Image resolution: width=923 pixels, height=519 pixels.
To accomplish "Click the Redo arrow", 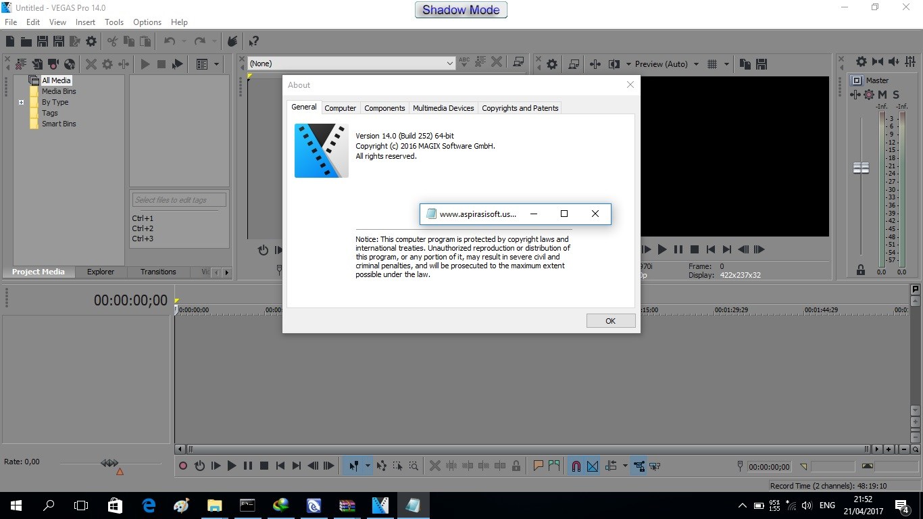I will (x=199, y=41).
